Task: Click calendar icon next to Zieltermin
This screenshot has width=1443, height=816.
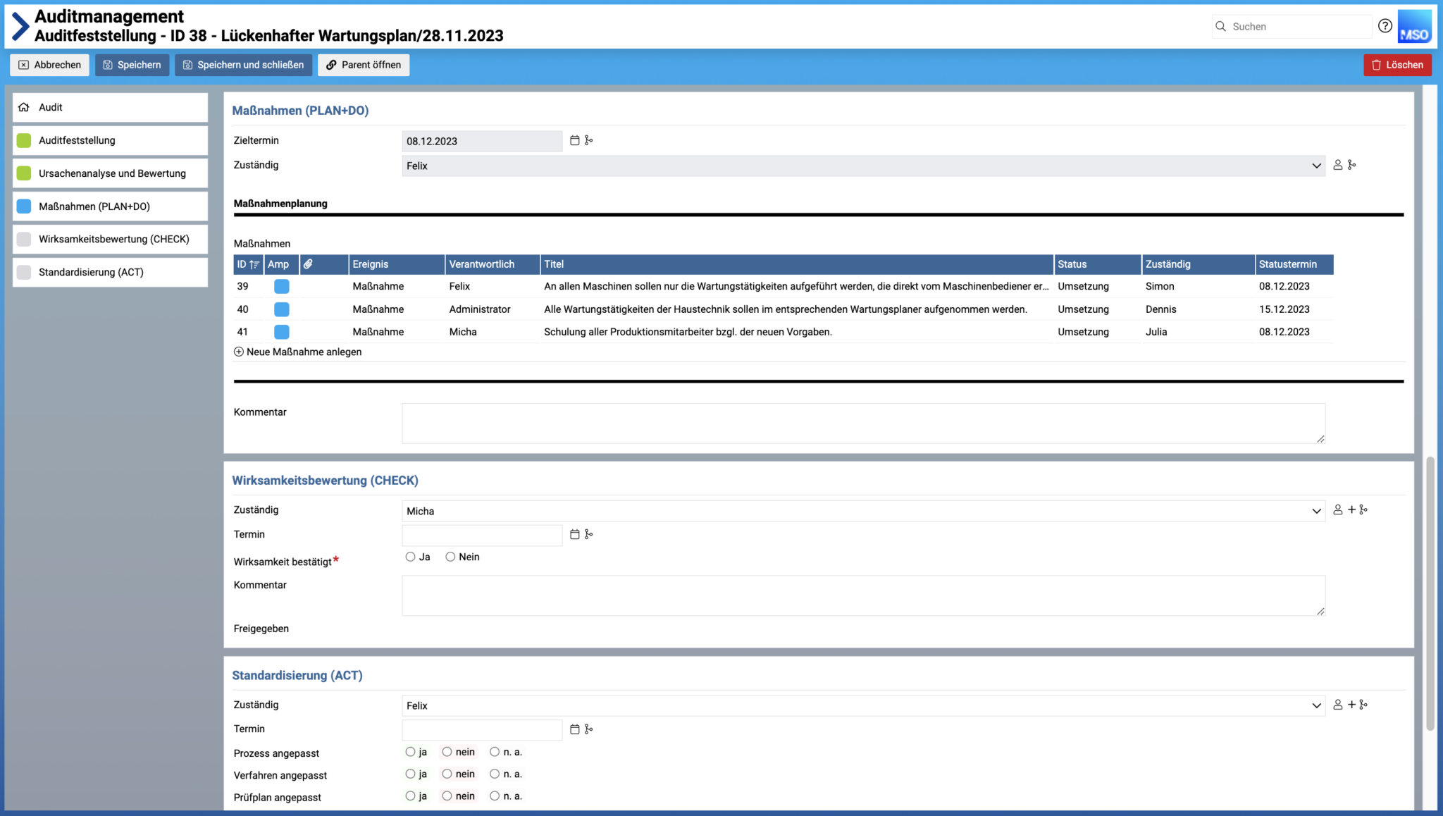Action: 574,141
